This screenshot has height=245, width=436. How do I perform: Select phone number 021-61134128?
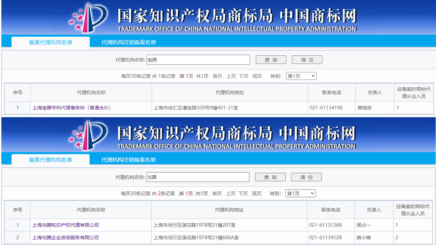click(x=325, y=238)
